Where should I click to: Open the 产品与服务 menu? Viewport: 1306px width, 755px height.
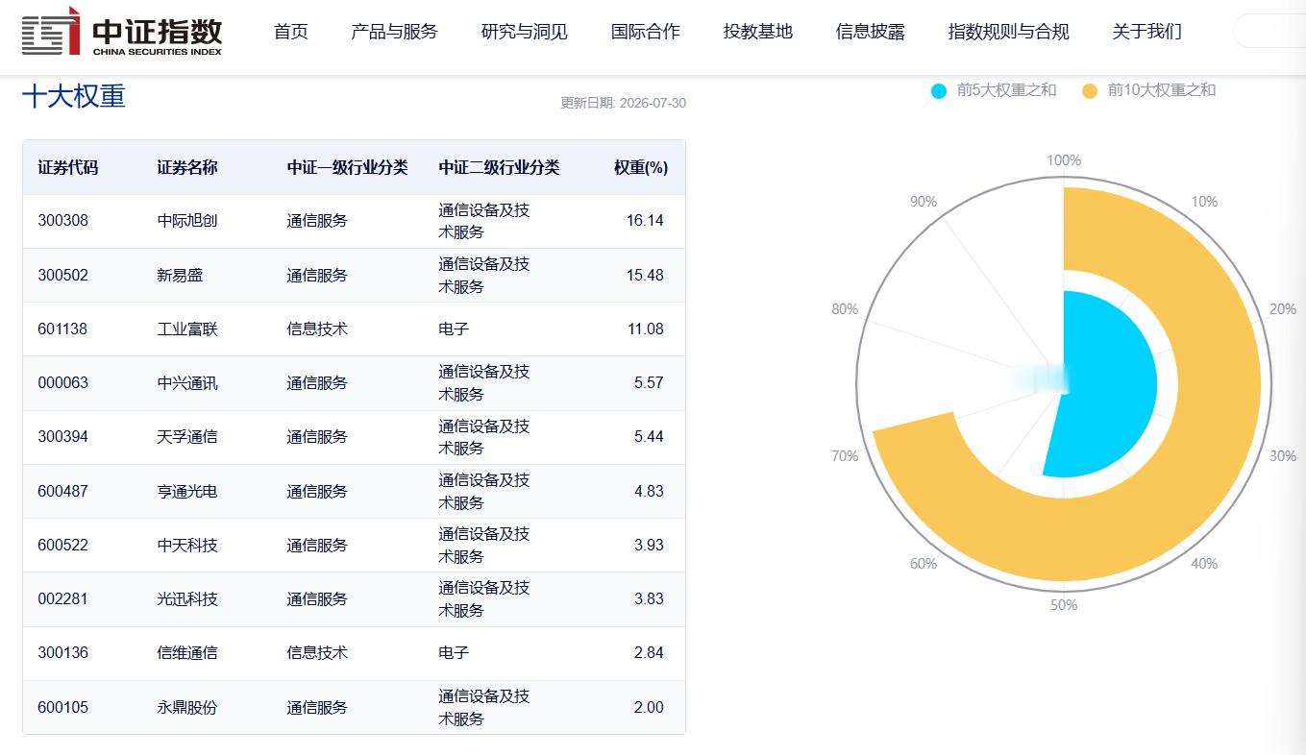394,32
